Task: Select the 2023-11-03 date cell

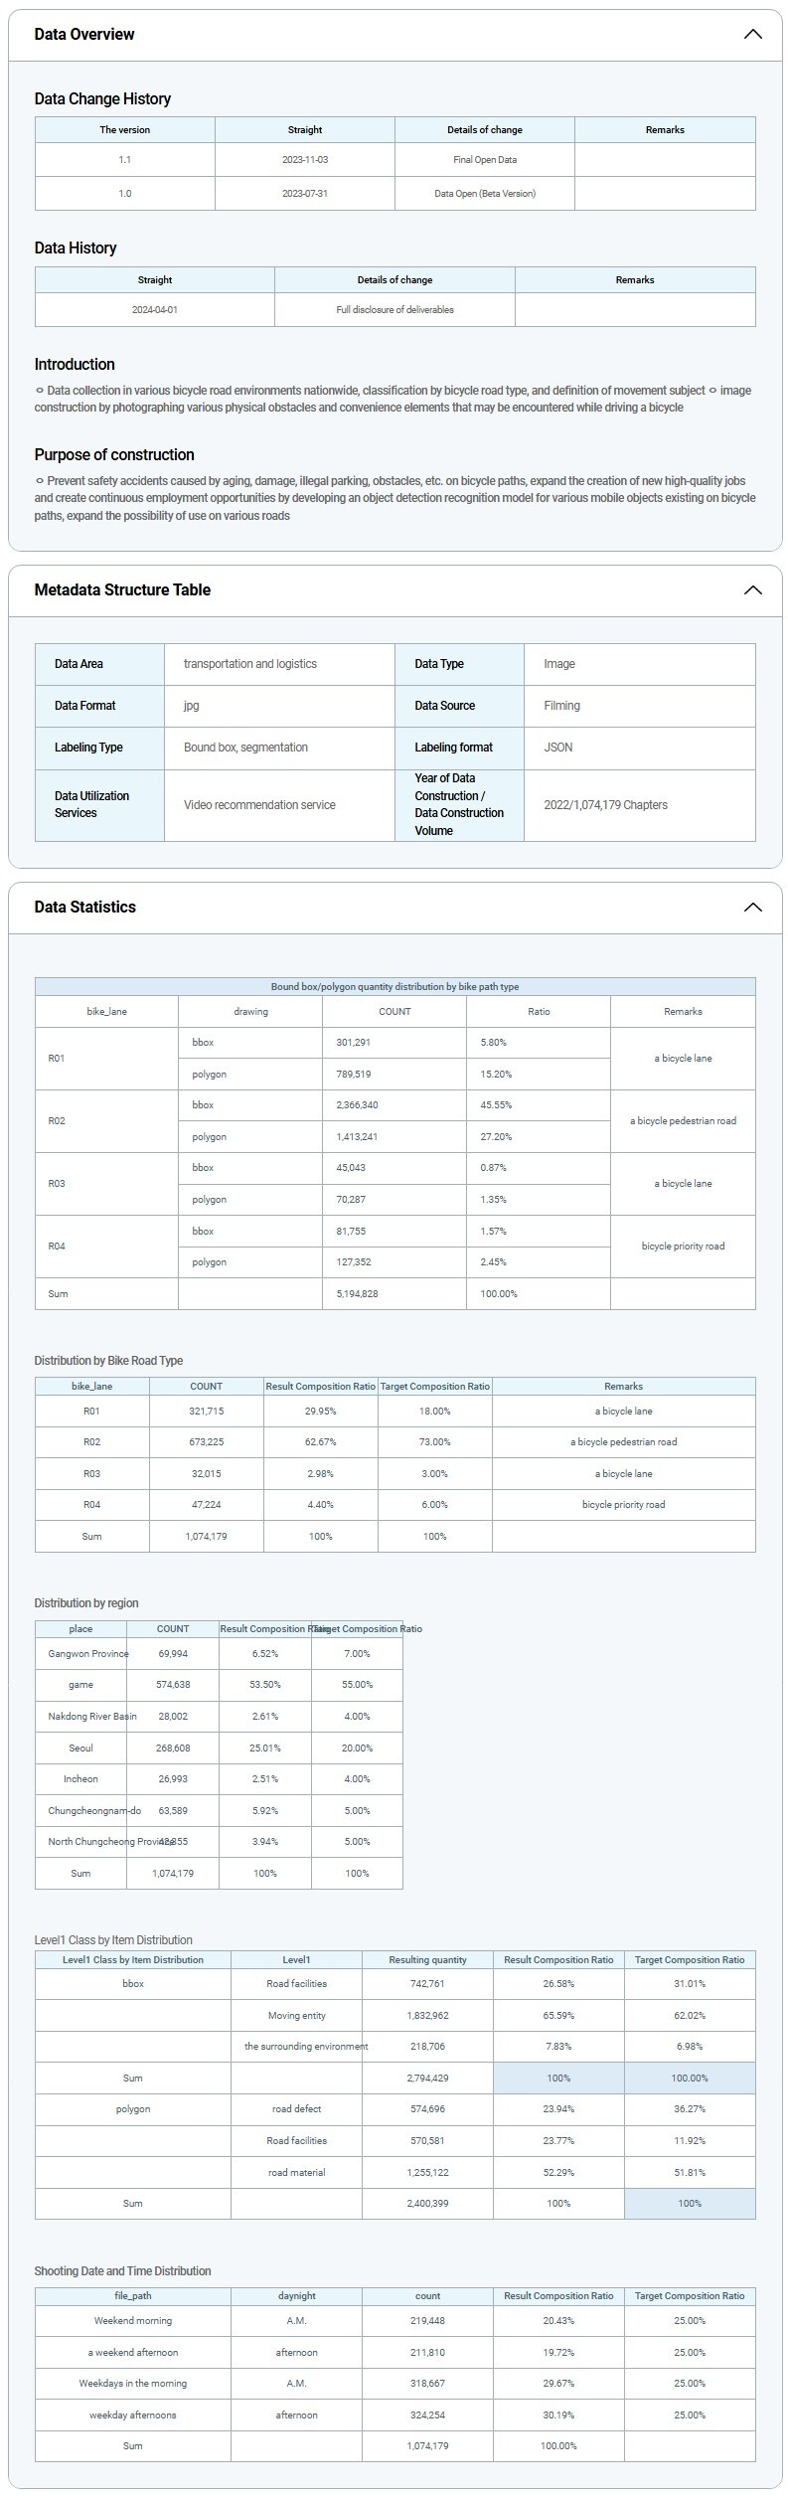Action: pos(304,160)
